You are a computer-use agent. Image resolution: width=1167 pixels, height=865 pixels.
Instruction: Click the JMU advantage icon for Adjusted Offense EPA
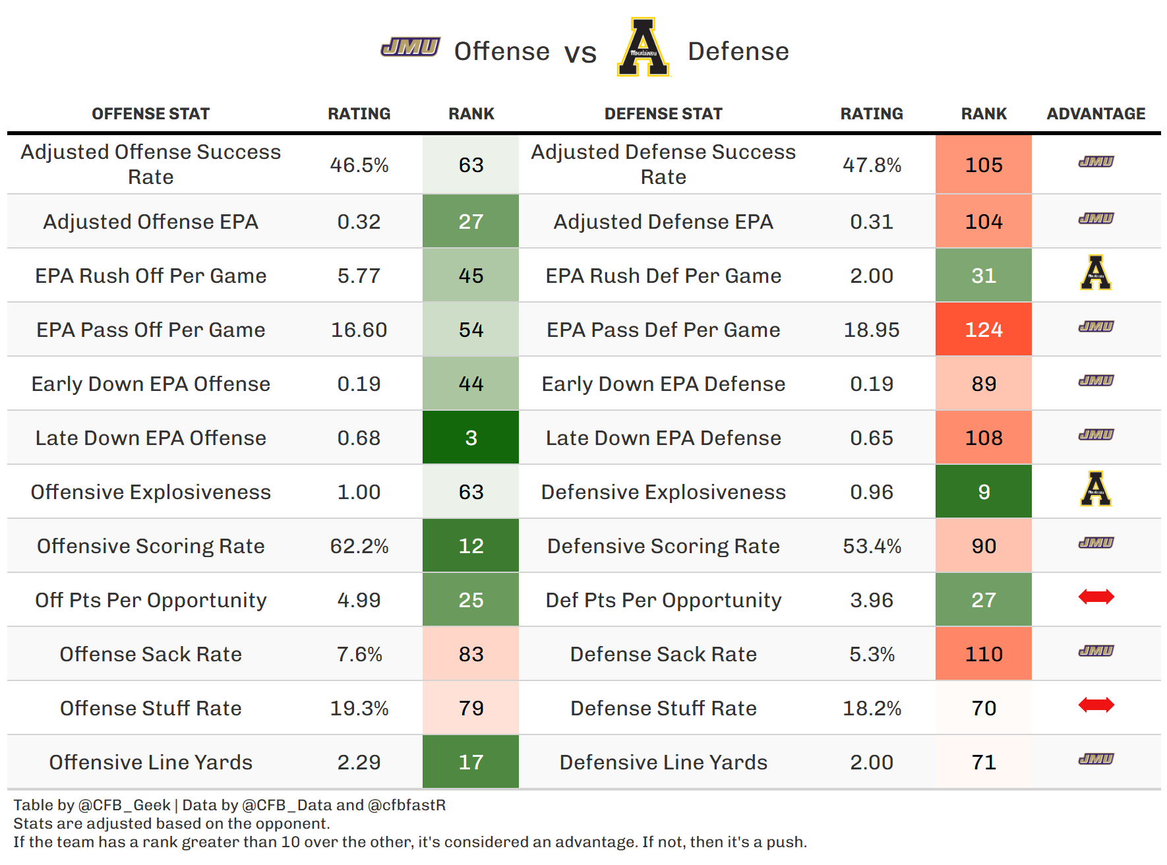(1096, 218)
